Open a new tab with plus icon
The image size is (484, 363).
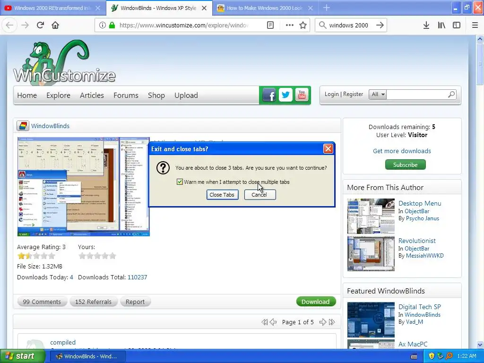327,8
